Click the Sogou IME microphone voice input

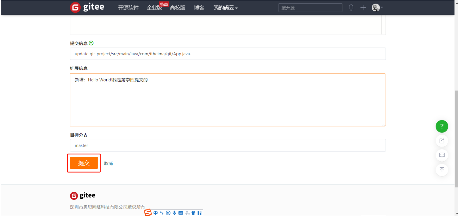174,213
